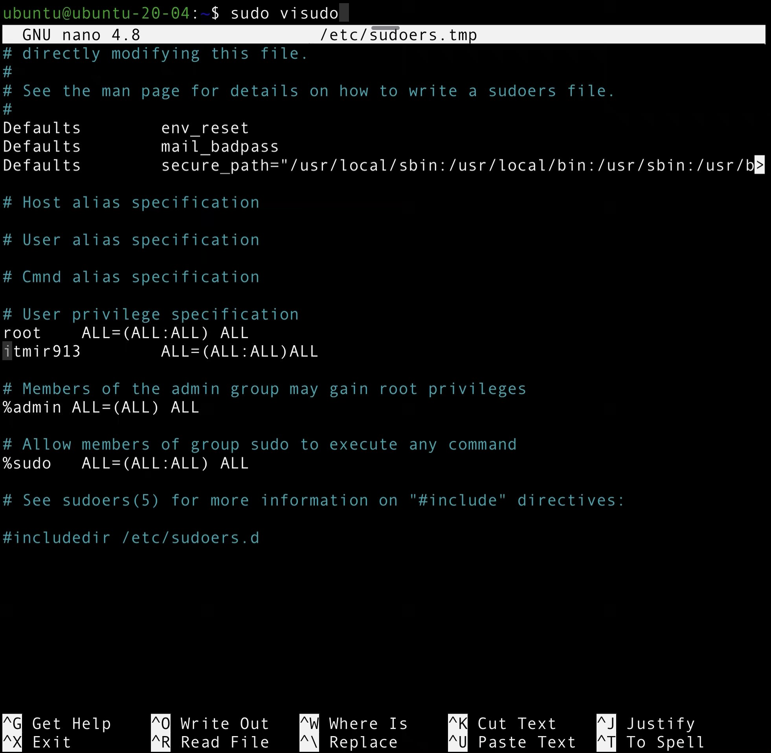Click the /etc/sudoers.tmp filename in title bar
Image resolution: width=771 pixels, height=753 pixels.
[398, 35]
